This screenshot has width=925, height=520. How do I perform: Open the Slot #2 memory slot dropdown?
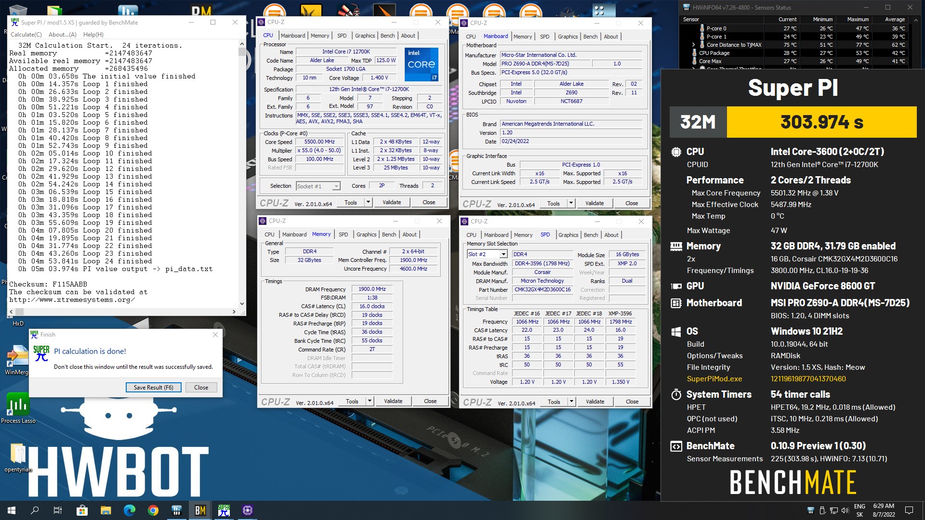tap(487, 254)
